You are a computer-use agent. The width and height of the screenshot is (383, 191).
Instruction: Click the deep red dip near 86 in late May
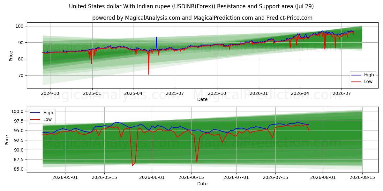[x=132, y=165]
